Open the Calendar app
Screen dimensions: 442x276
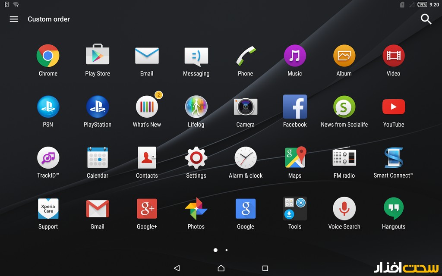click(x=98, y=158)
